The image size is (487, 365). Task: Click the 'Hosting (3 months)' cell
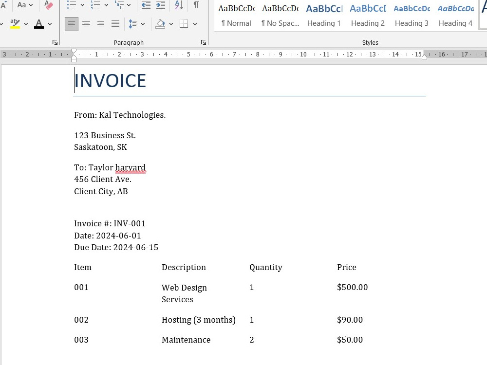(x=199, y=320)
